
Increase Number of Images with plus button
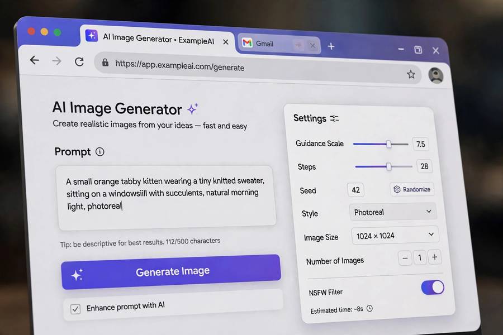[x=434, y=257]
